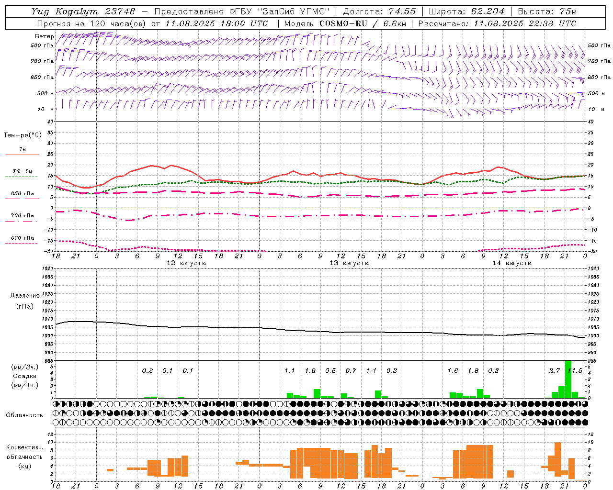Click the 'Модель COSMO-RU / 6.6км' text
The height and width of the screenshot is (490, 613).
coord(345,23)
